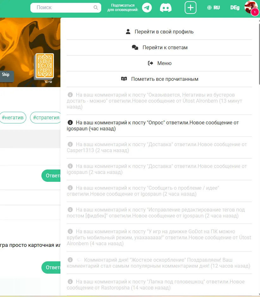Click the person icon beside profile entry
Screen dimensions: 260x297
tap(128, 32)
